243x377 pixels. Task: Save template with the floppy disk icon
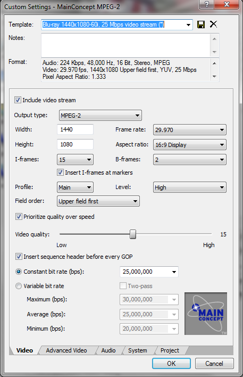pyautogui.click(x=201, y=24)
